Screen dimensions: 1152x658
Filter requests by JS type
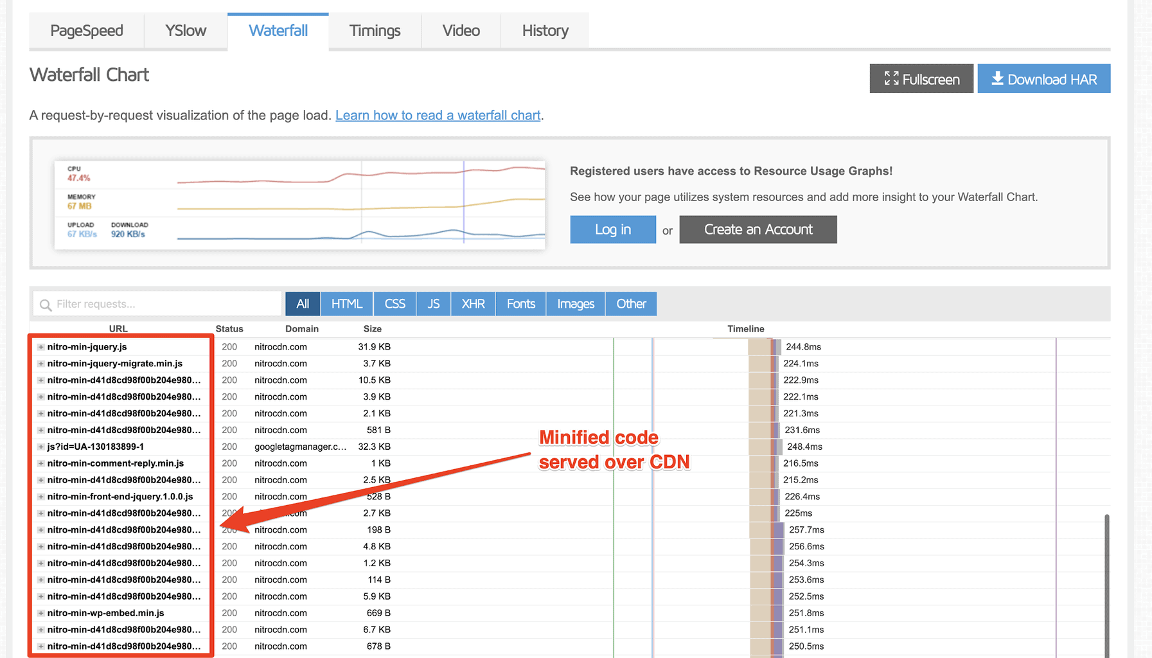coord(434,304)
